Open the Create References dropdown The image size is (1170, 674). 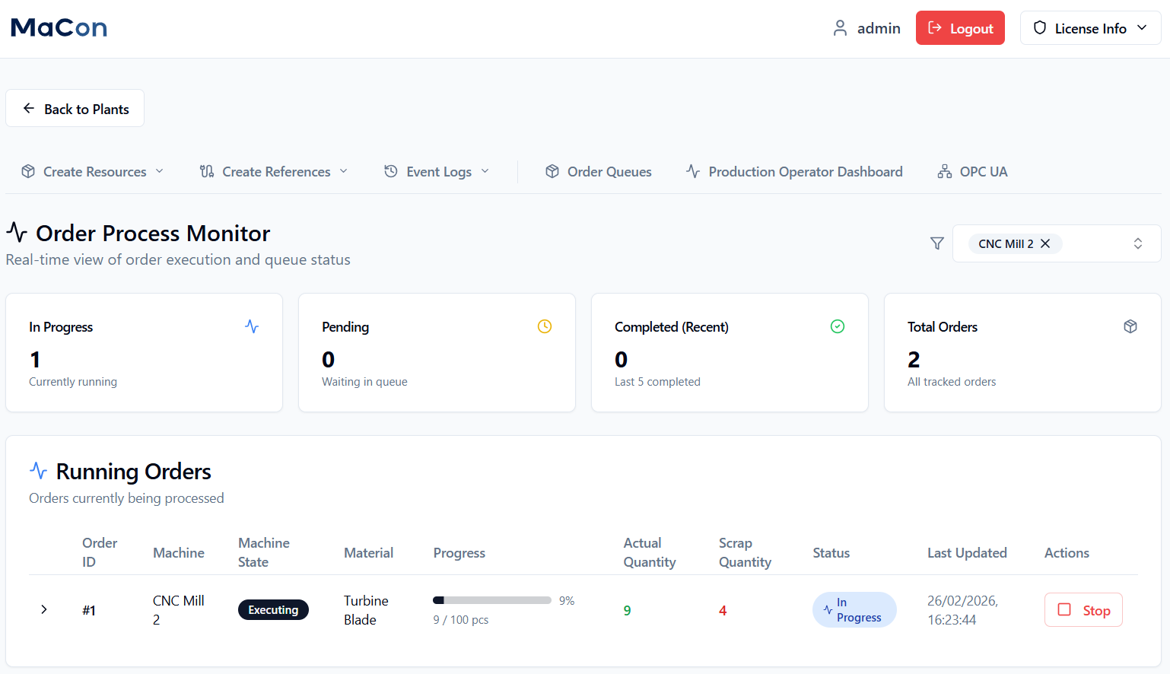click(x=274, y=172)
